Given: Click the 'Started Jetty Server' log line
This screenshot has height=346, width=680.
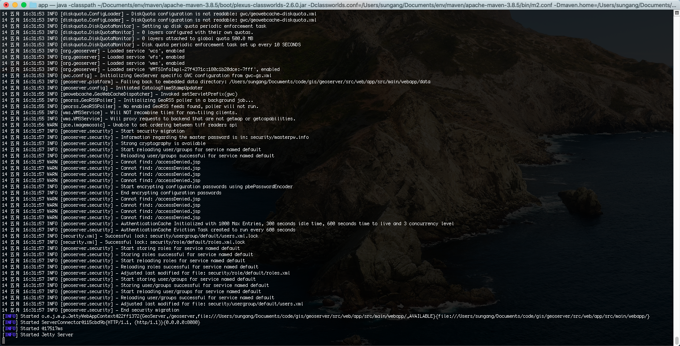Looking at the screenshot, I should point(47,335).
